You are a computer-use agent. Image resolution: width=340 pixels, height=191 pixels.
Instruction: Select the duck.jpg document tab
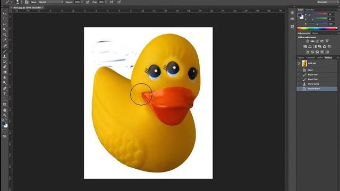[x=27, y=7]
